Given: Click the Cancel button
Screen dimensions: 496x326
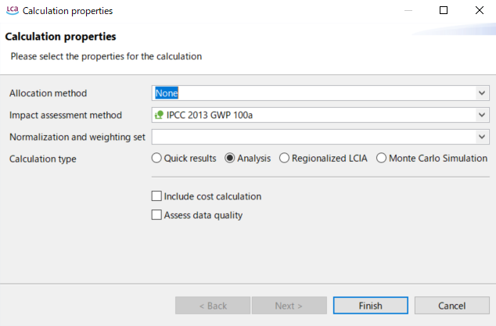Looking at the screenshot, I should (x=452, y=306).
